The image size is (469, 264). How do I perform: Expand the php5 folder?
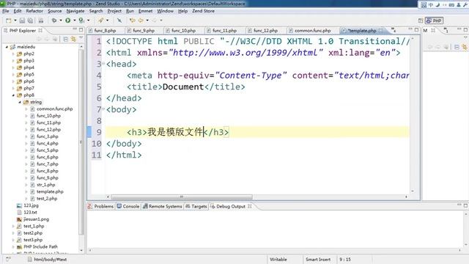[x=13, y=75]
